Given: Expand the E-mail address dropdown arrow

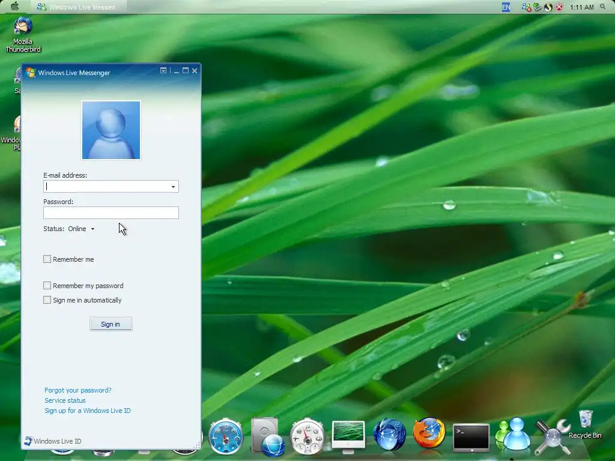Looking at the screenshot, I should click(173, 187).
